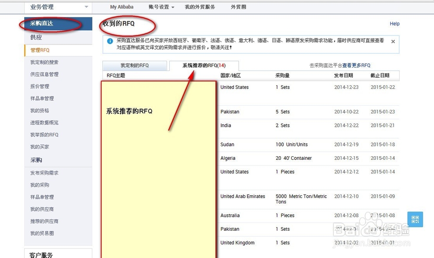Click 我的外贸服务 in the top bar
This screenshot has width=434, height=258.
coord(200,7)
